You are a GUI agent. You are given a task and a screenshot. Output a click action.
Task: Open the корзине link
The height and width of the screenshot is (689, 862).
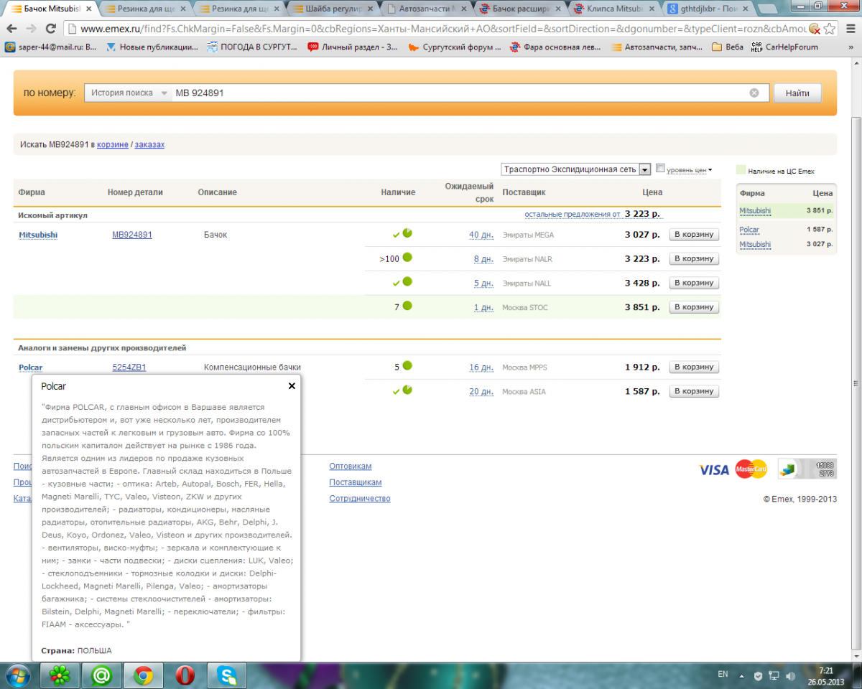pos(113,144)
